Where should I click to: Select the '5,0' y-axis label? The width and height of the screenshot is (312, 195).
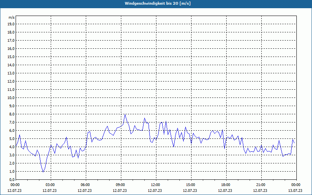click(12, 138)
